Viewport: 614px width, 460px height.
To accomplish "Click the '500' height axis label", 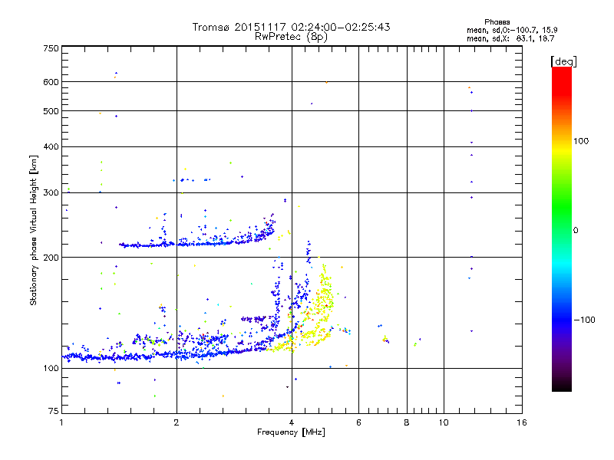I will pyautogui.click(x=51, y=111).
